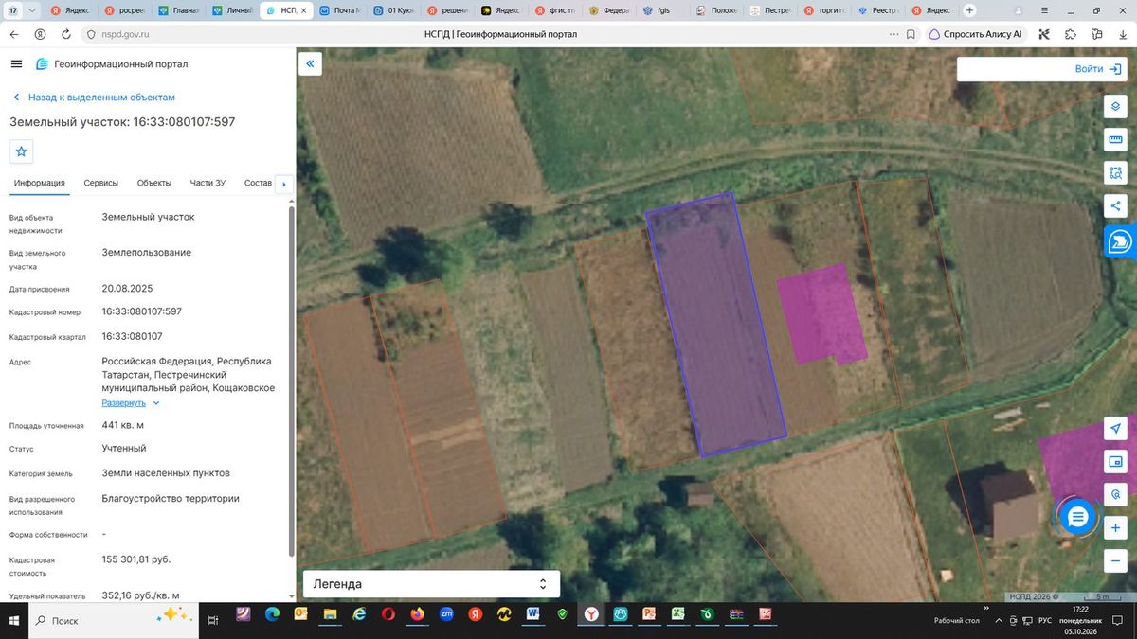Open the Windows Start menu
This screenshot has width=1137, height=639.
(14, 620)
